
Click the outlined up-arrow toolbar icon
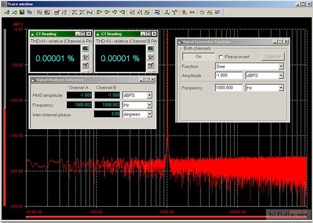pyautogui.click(x=202, y=13)
